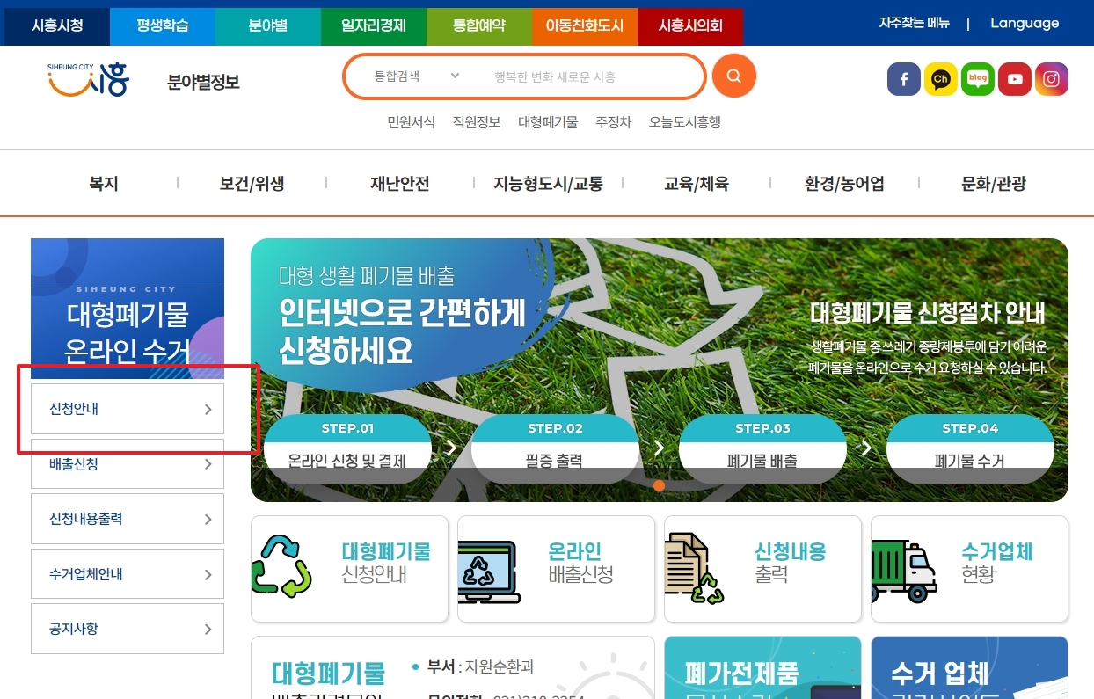Viewport: 1094px width, 699px height.
Task: Click 오늘도시흥행 quick link
Action: (x=685, y=122)
